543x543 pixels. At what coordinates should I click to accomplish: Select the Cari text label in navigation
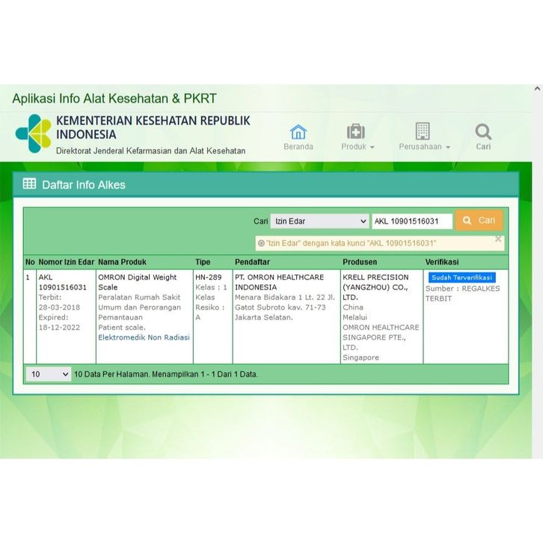click(x=483, y=147)
